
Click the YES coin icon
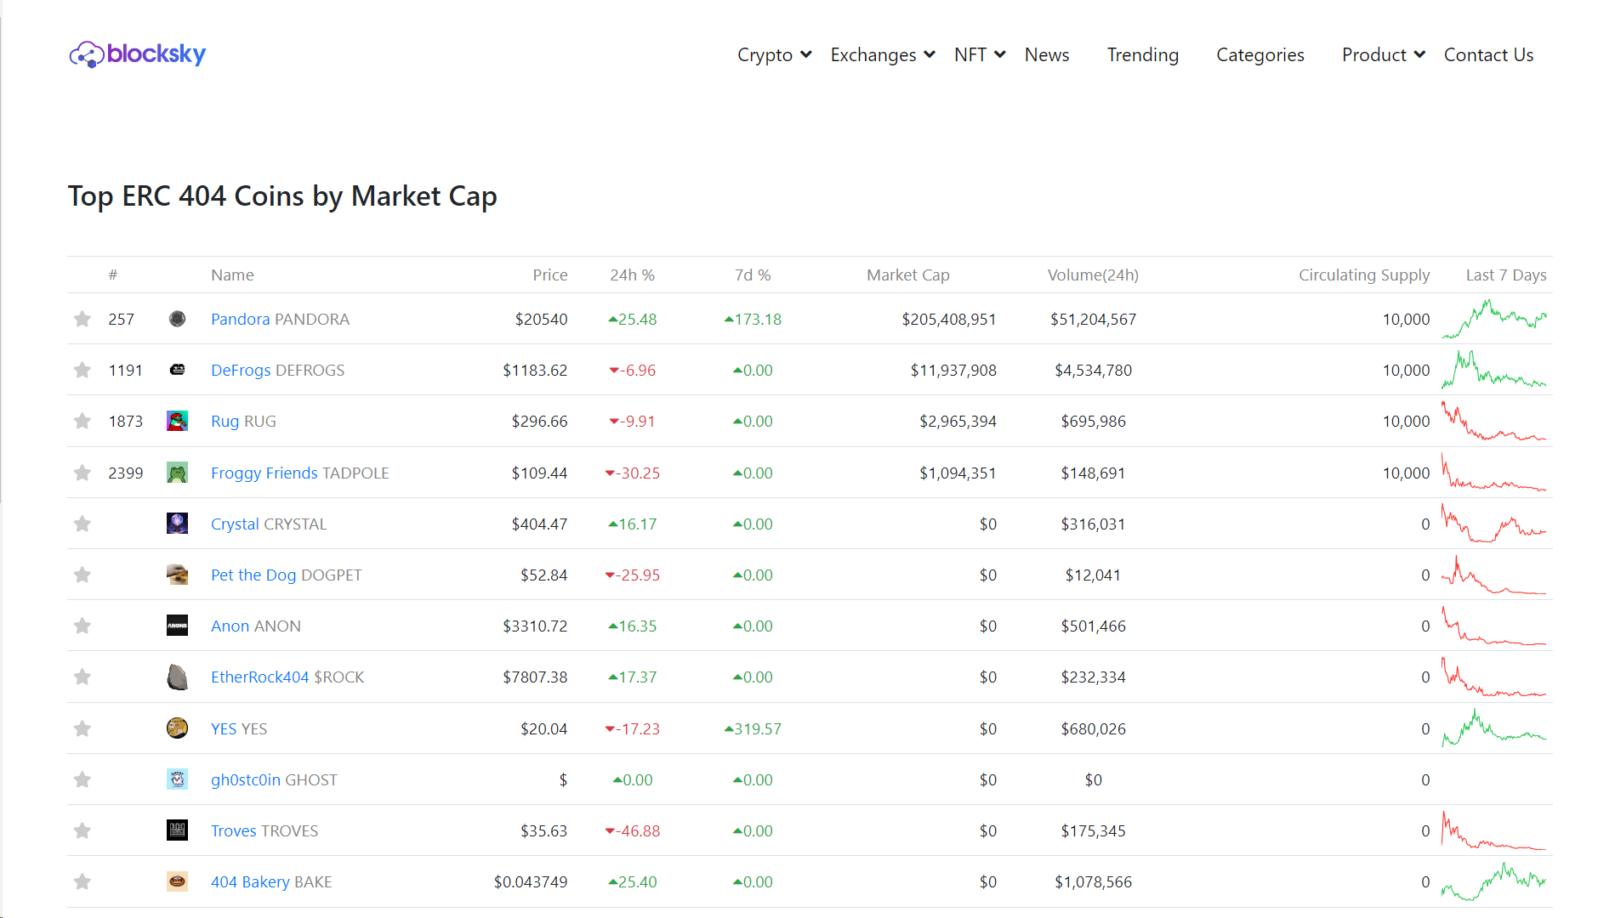click(x=177, y=728)
